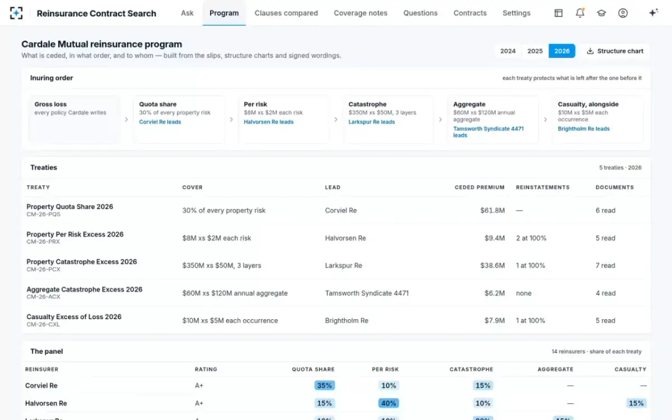Click the Ceded Premium column header
This screenshot has width=672, height=420.
coord(479,187)
